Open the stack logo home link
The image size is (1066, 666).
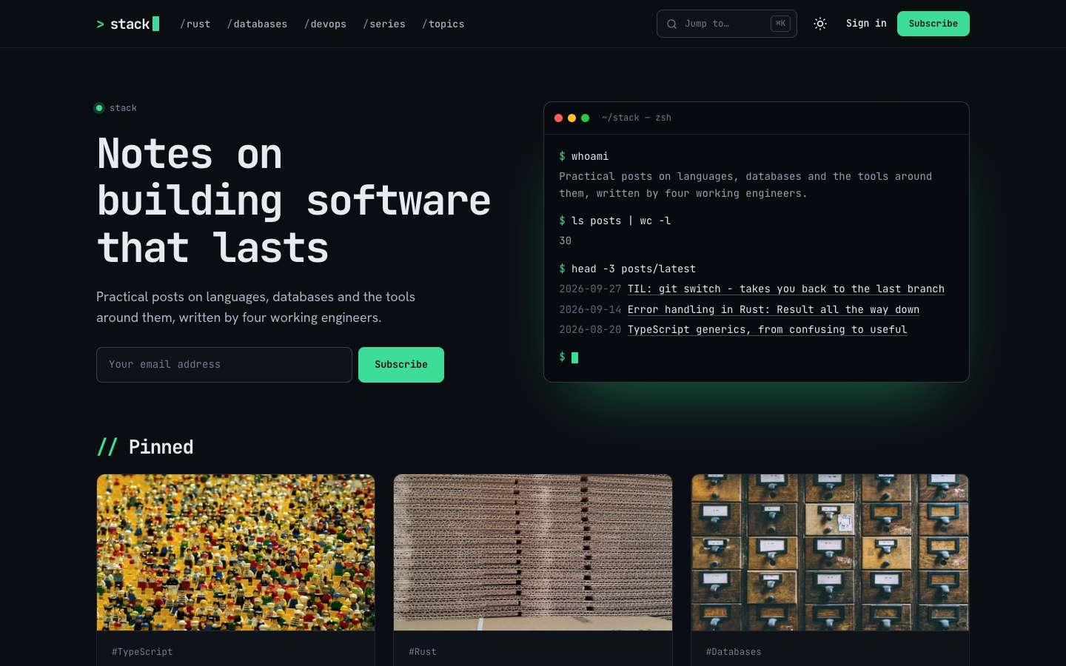(x=128, y=24)
